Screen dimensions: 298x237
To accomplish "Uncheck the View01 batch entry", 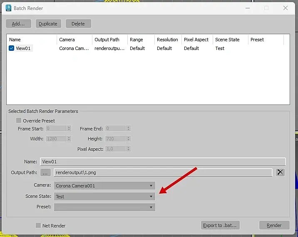I will (x=11, y=48).
